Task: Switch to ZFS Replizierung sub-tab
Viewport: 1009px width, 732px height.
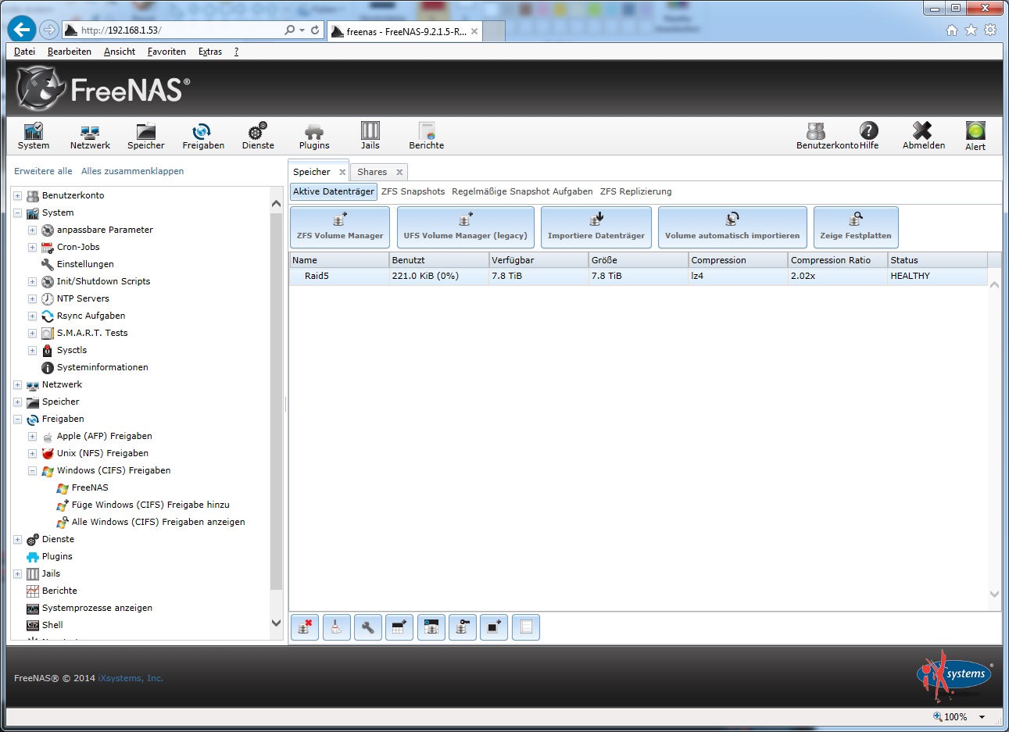Action: tap(635, 191)
